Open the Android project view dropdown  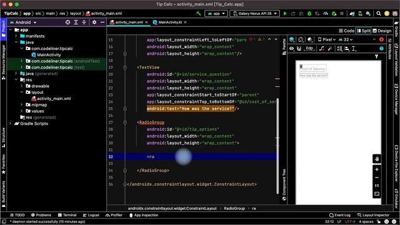pos(23,22)
